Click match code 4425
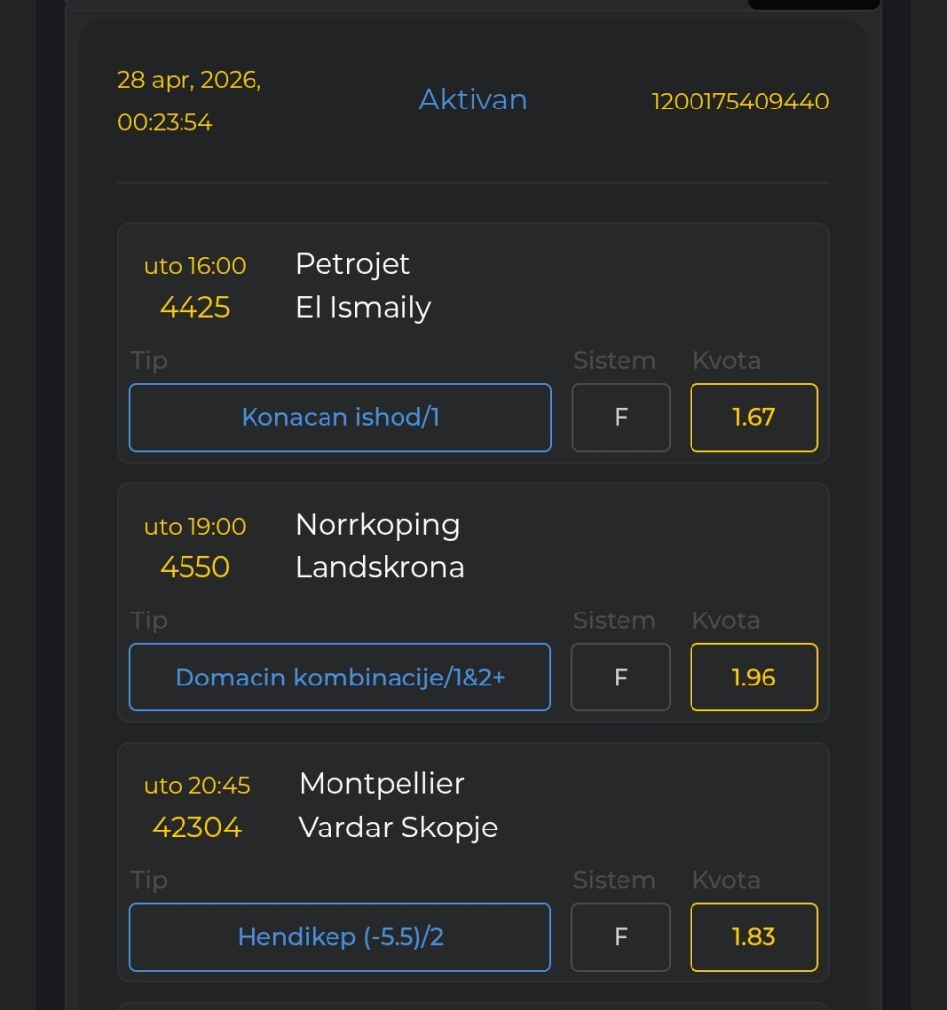Image resolution: width=947 pixels, height=1010 pixels. (195, 308)
